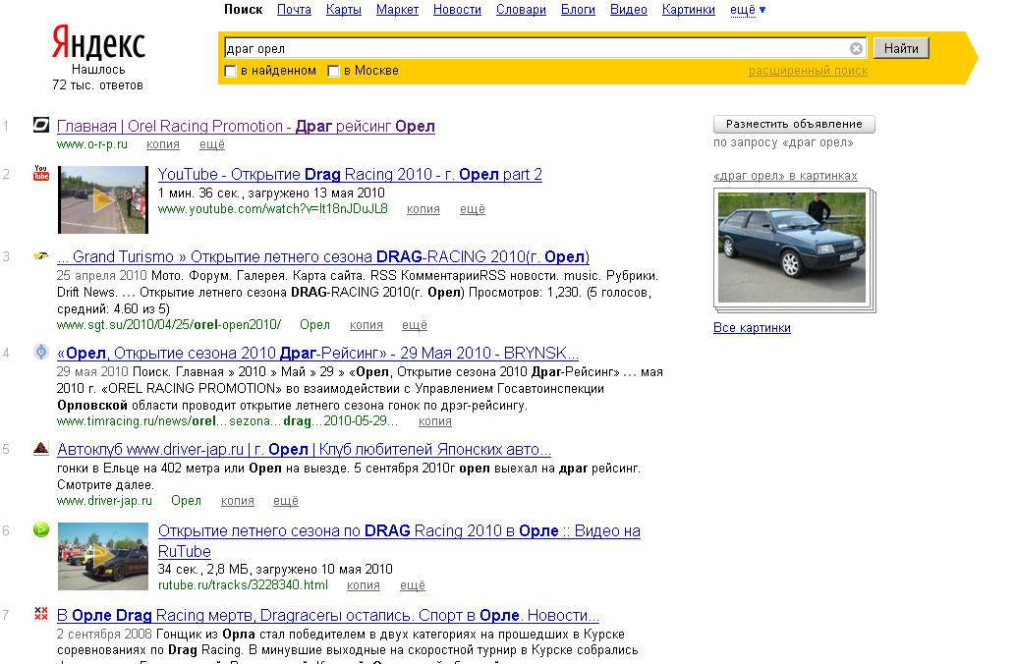Click the Найти search button
Viewport: 1016px width, 664px height.
[901, 48]
